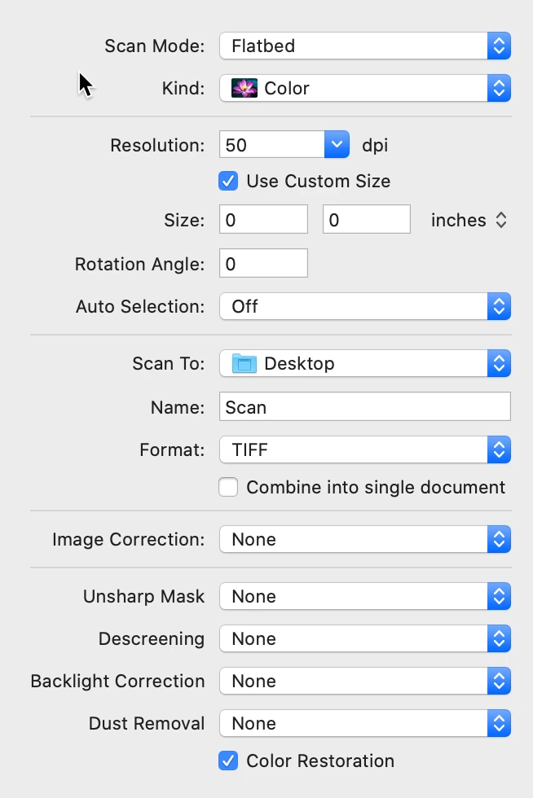Click the Name text field

pos(364,407)
